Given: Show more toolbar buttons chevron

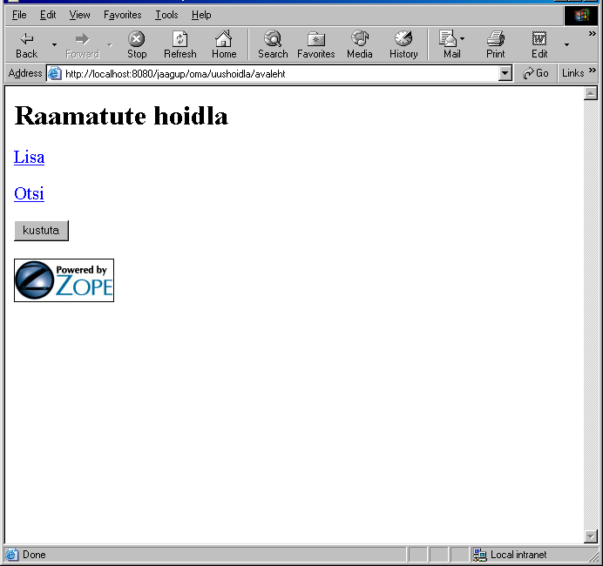Looking at the screenshot, I should [x=593, y=34].
